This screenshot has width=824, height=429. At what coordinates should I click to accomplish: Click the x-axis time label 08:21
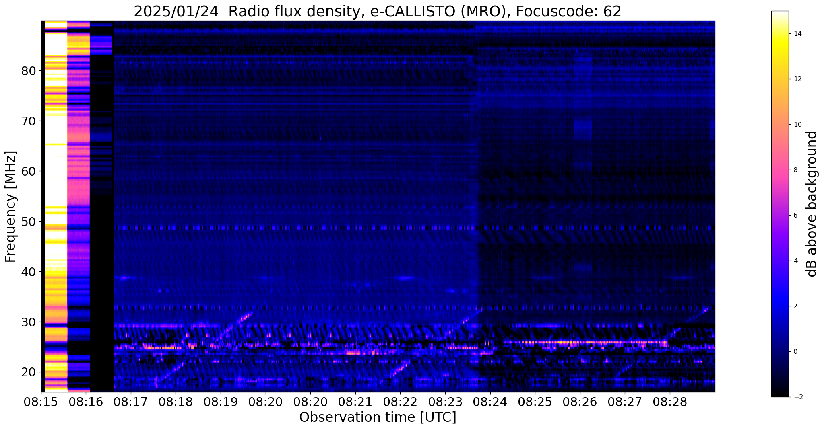tap(355, 402)
